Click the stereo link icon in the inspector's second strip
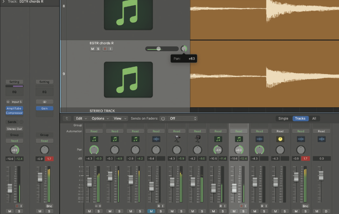 [45, 102]
